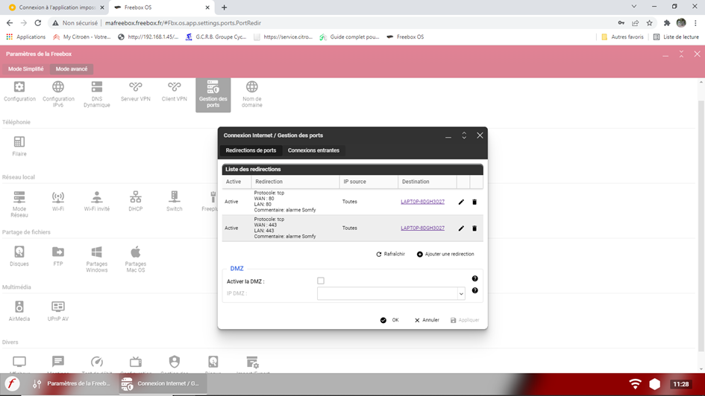Switch to Mode Simplifié
705x396 pixels.
coord(25,69)
